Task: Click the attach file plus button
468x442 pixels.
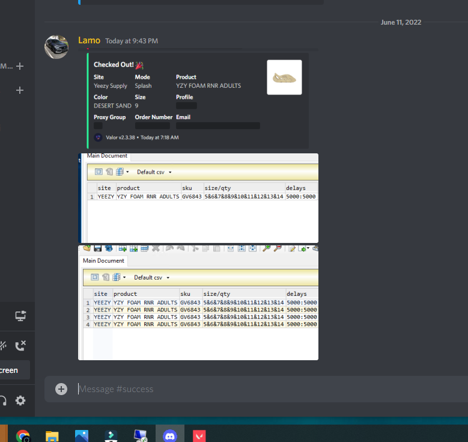Action: click(61, 389)
